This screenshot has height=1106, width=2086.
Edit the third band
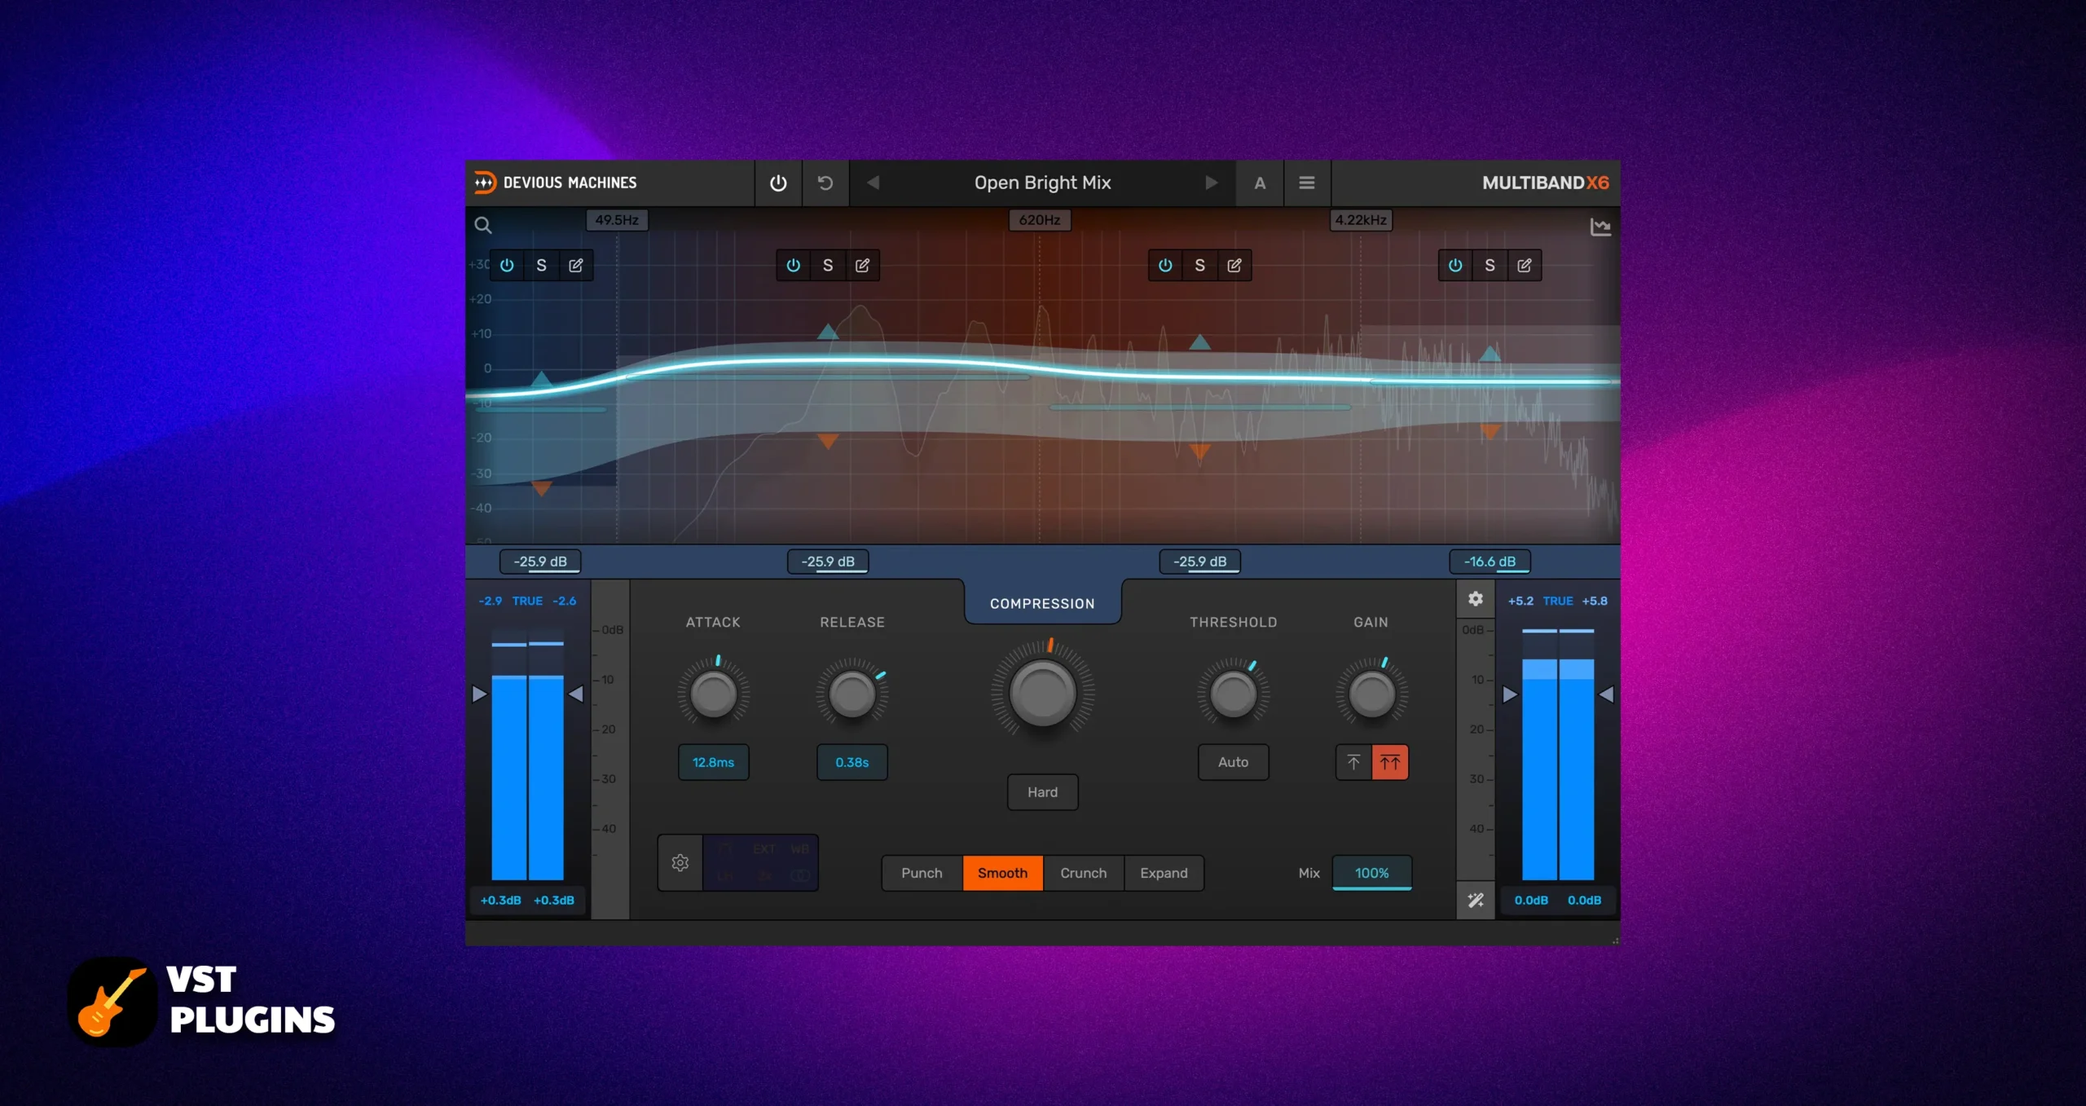(1234, 266)
